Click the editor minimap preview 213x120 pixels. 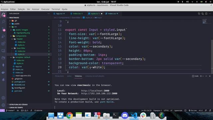[x=205, y=21]
